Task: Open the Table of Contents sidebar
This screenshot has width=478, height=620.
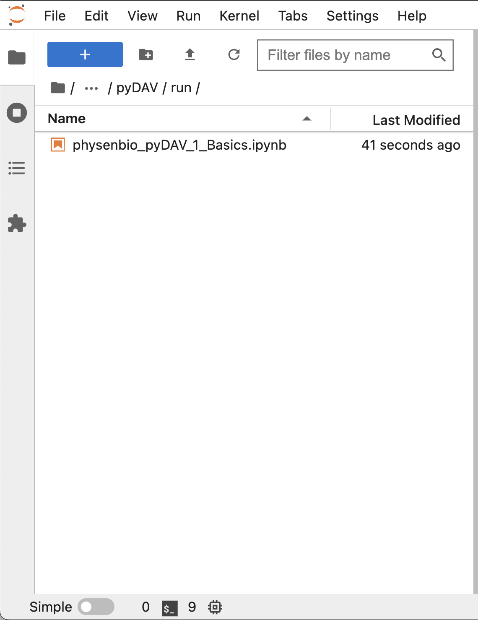Action: [16, 168]
